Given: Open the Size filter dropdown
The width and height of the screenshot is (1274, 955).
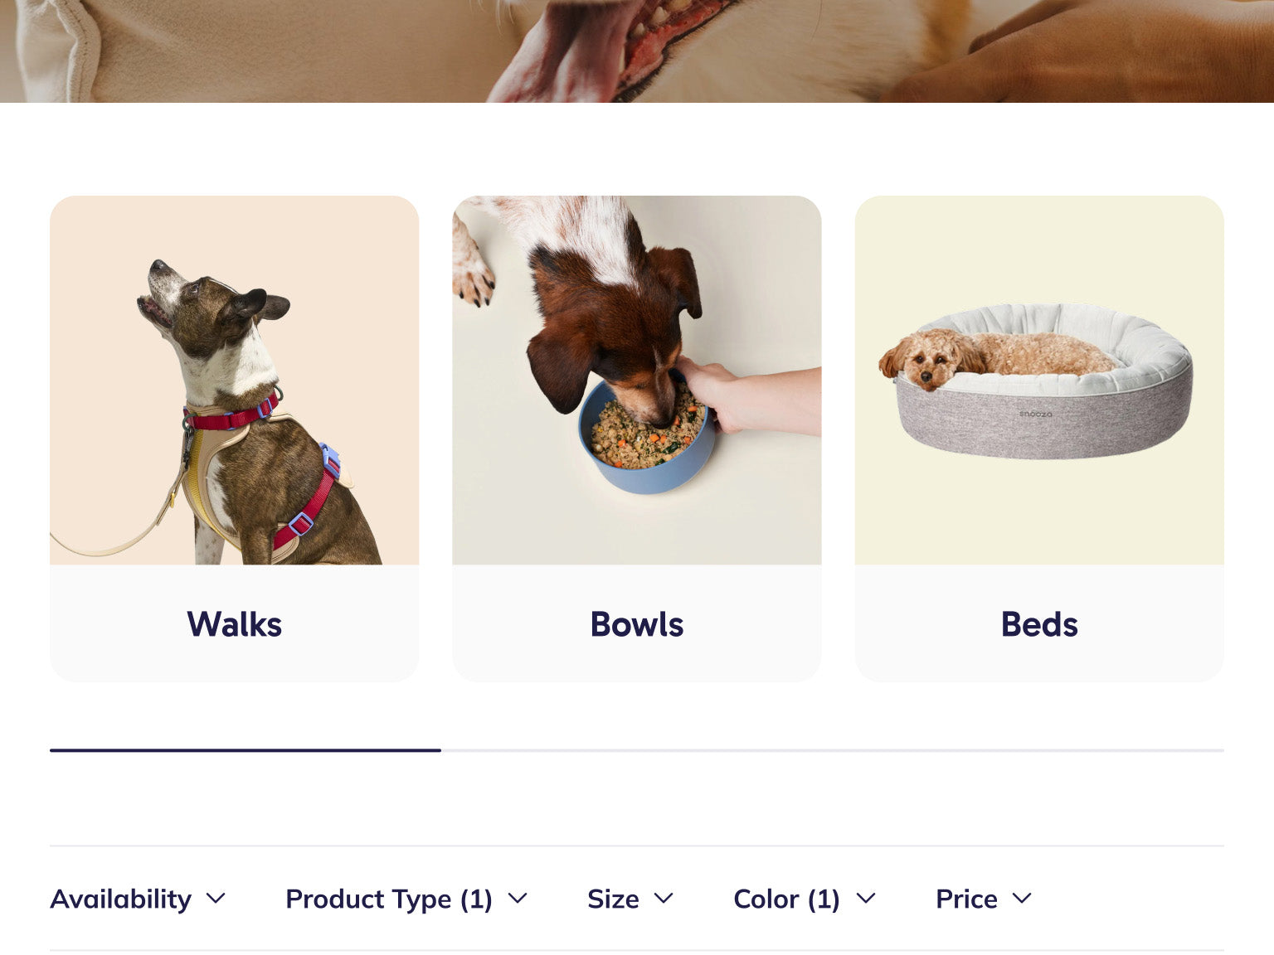Looking at the screenshot, I should tap(630, 899).
